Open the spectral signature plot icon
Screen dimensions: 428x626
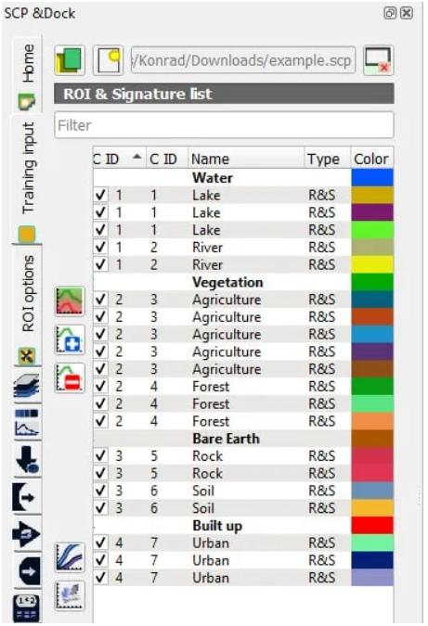(x=70, y=301)
